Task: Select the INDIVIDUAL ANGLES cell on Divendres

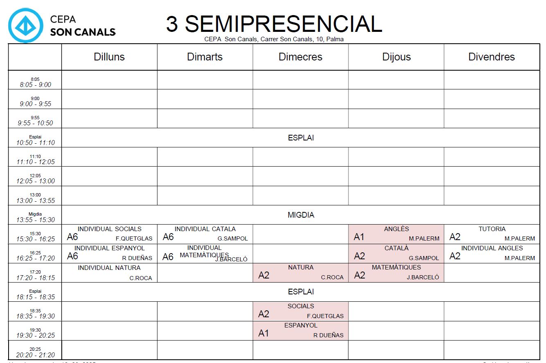Action: click(x=492, y=254)
